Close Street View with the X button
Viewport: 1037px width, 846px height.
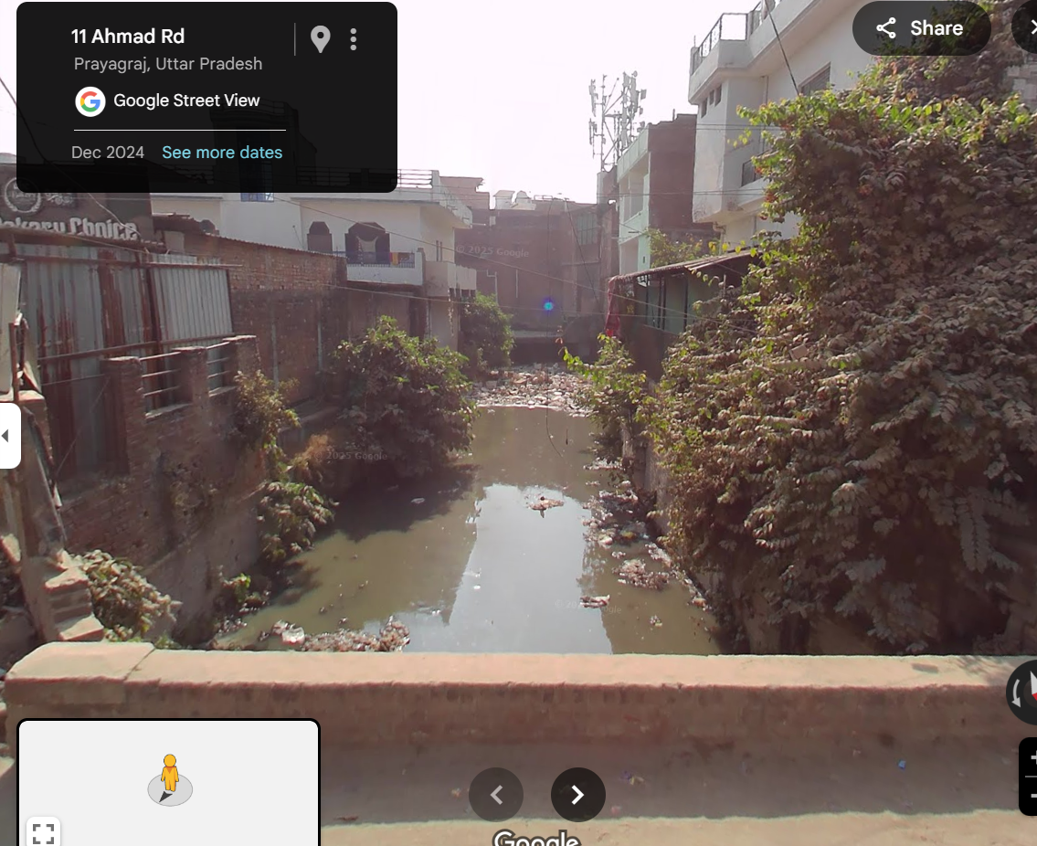[x=1029, y=27]
